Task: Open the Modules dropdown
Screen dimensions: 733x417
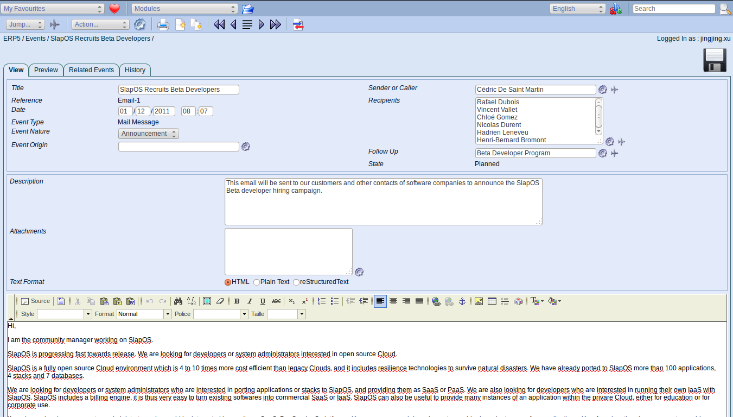Action: [184, 9]
